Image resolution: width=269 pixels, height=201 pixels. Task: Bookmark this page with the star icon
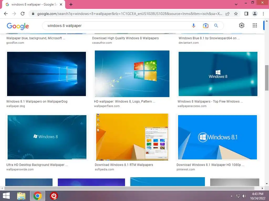236,14
